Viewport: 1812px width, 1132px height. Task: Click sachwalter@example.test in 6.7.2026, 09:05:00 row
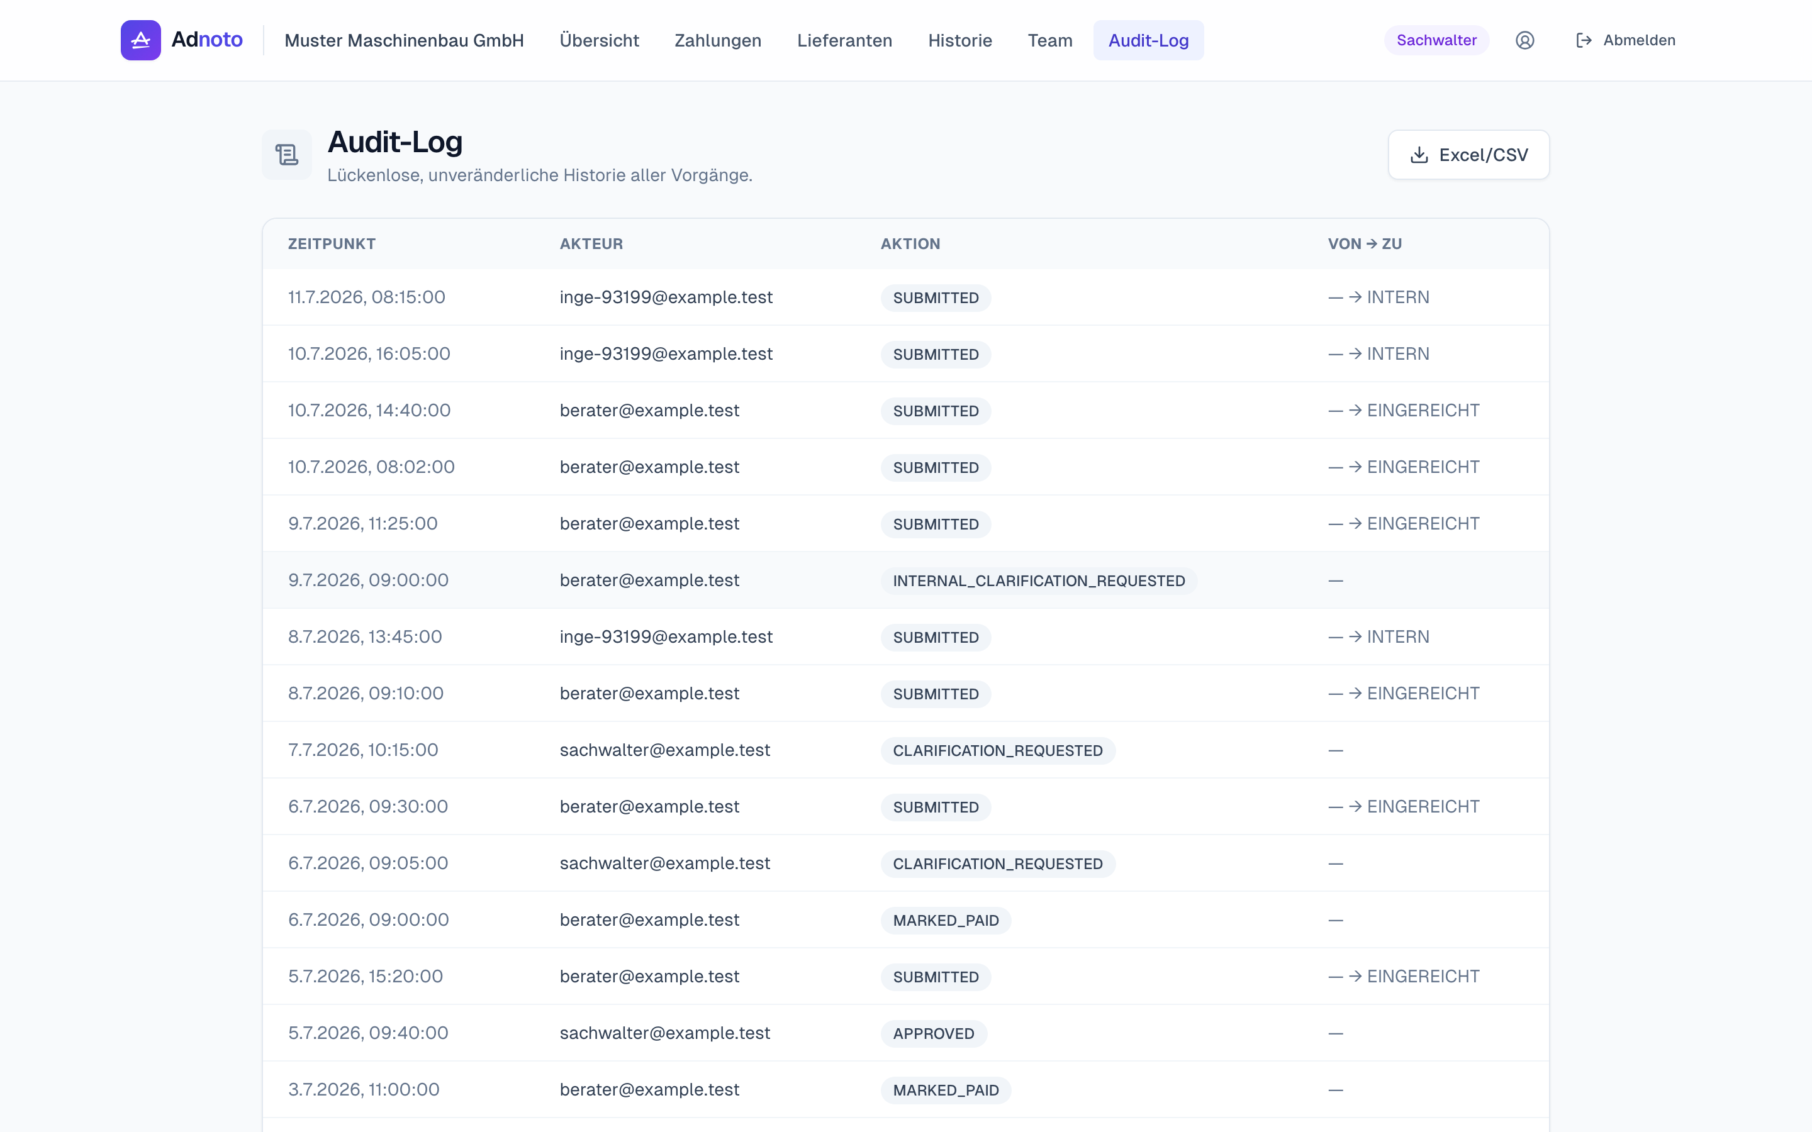point(665,863)
